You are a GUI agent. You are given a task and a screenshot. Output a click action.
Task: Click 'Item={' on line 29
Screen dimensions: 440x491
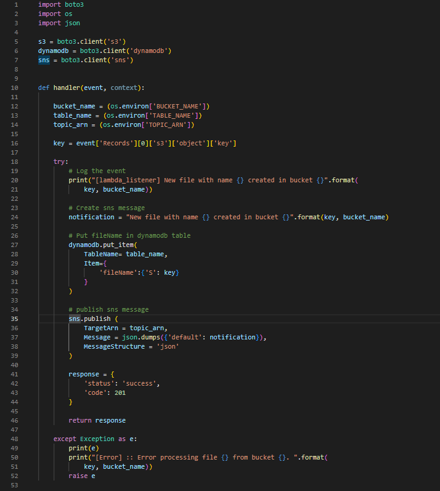(x=95, y=263)
